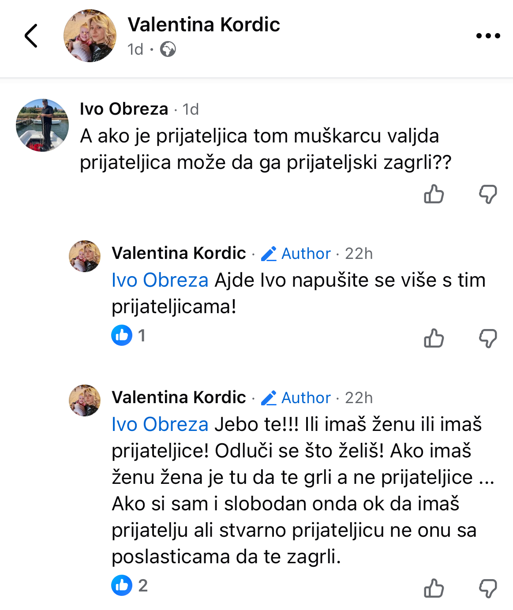Like Ivo Obreza's comment with thumbs up
Screen dimensions: 513x610
(434, 194)
